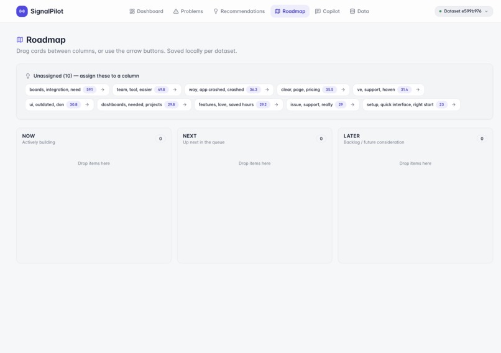Click the 59.1 score badge
This screenshot has width=501, height=353.
click(x=90, y=89)
